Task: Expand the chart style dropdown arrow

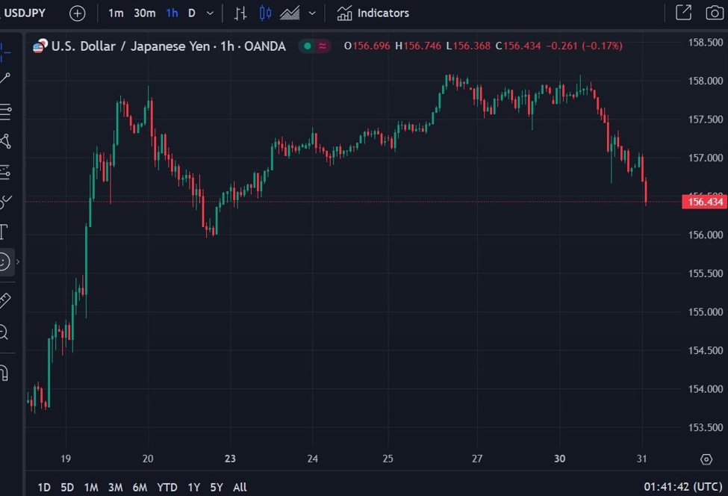Action: pyautogui.click(x=312, y=13)
